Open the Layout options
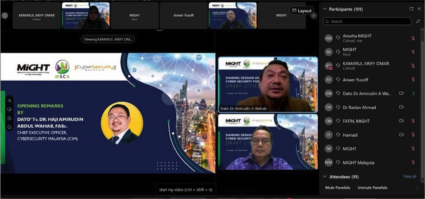Image resolution: width=425 pixels, height=199 pixels. point(301,11)
